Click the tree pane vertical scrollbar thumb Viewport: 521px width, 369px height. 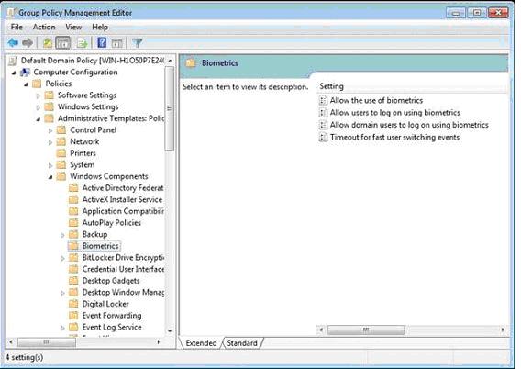(x=170, y=108)
